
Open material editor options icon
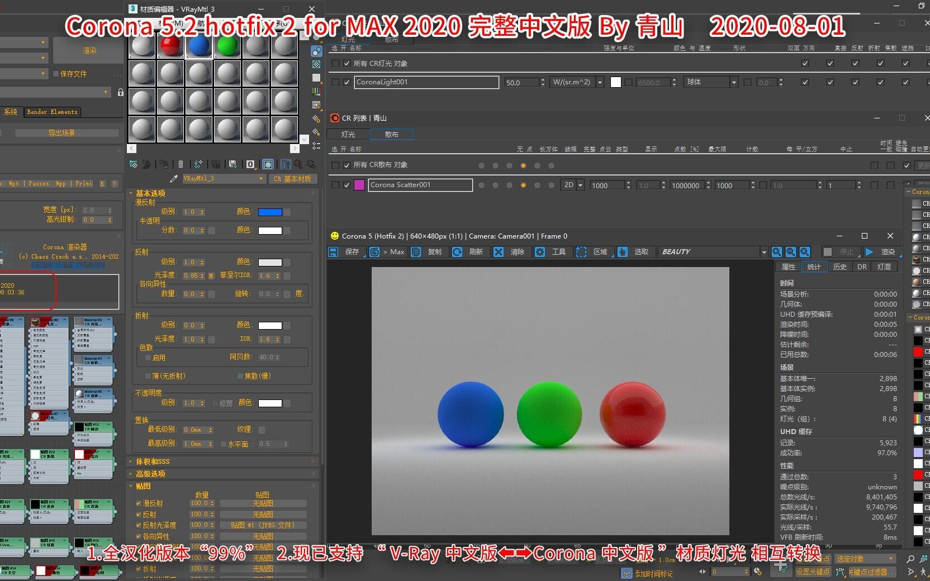tap(316, 118)
